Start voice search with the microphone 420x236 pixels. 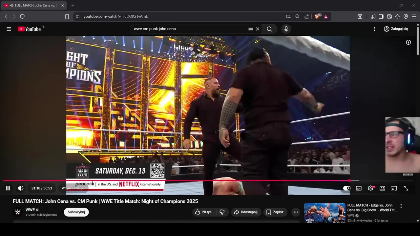(x=286, y=29)
